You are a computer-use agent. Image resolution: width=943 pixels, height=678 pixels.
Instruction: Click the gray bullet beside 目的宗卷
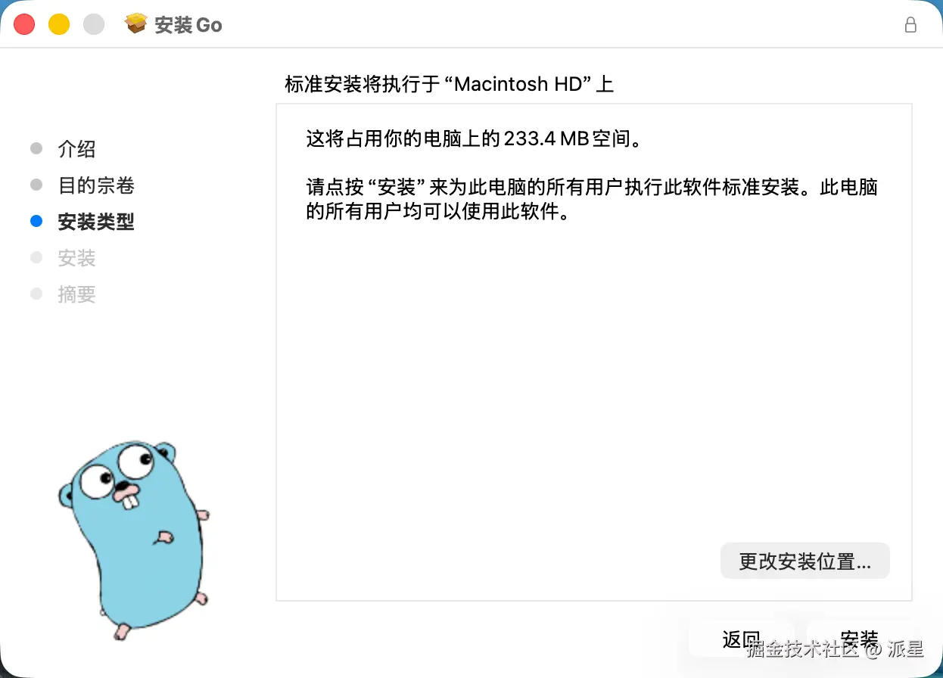[x=36, y=185]
